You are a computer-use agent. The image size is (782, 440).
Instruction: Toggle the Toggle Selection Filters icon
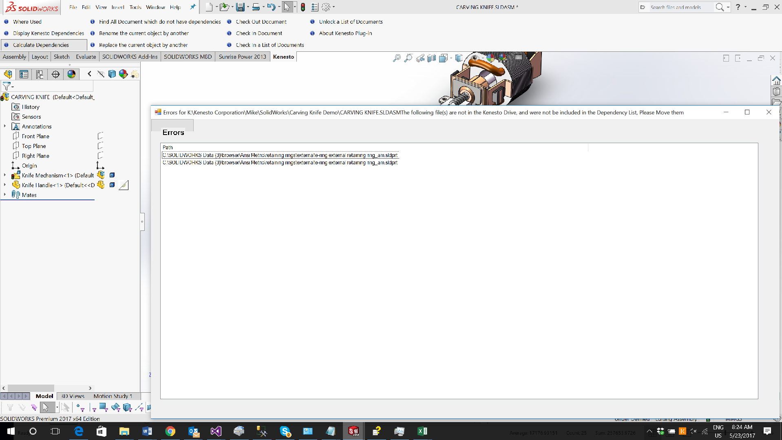click(10, 407)
